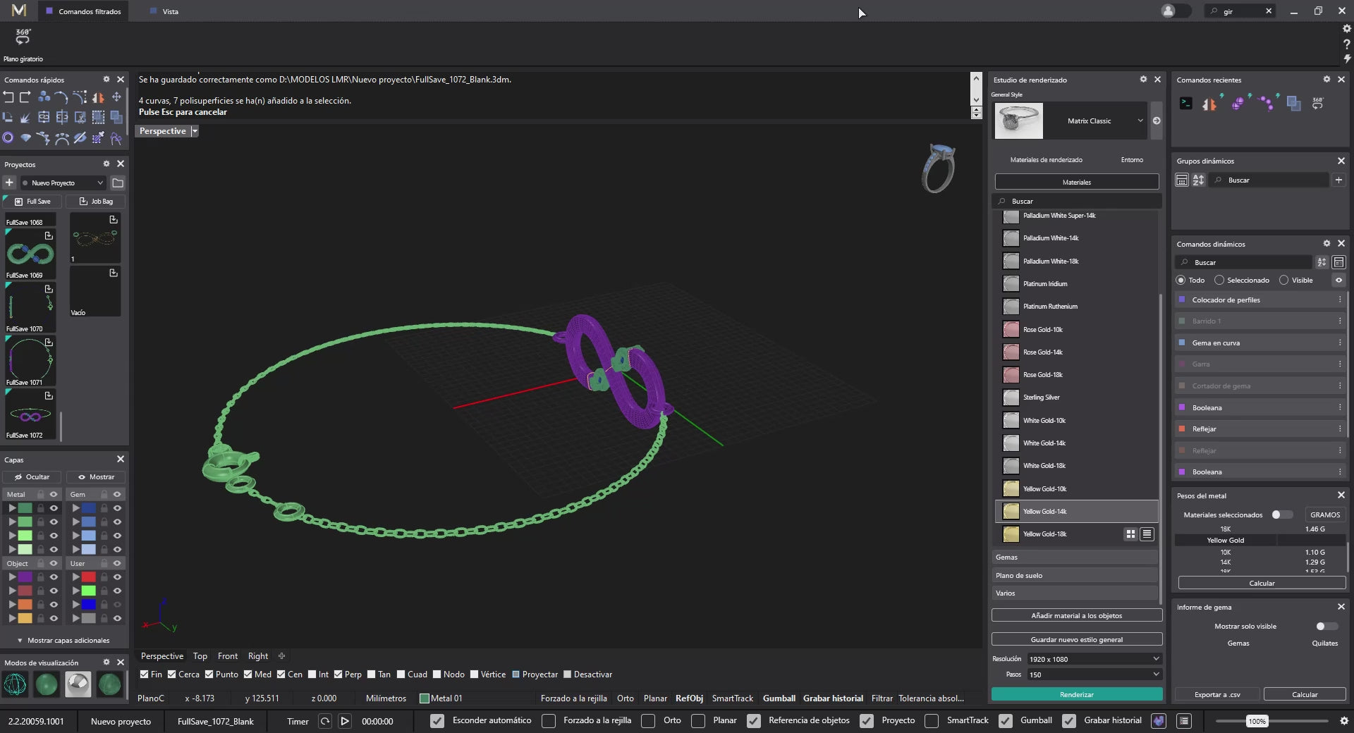Open the Entorno tab in render studio
The image size is (1354, 733).
pyautogui.click(x=1132, y=160)
